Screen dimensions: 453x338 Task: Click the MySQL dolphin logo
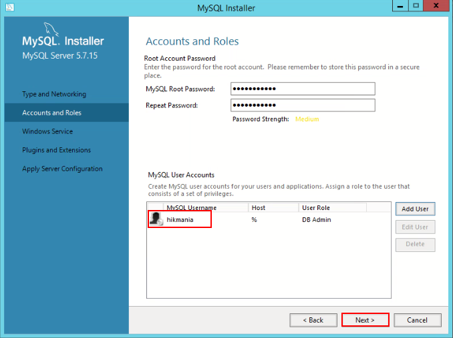click(51, 29)
